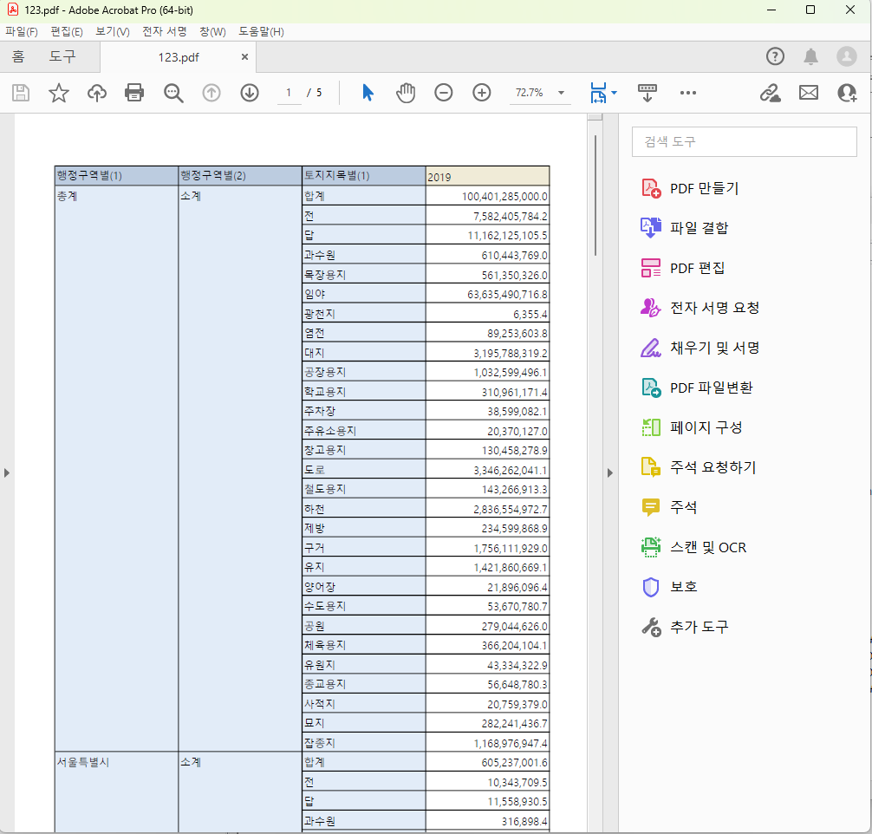The height and width of the screenshot is (834, 872).
Task: Click the email envelope icon
Action: coord(809,93)
